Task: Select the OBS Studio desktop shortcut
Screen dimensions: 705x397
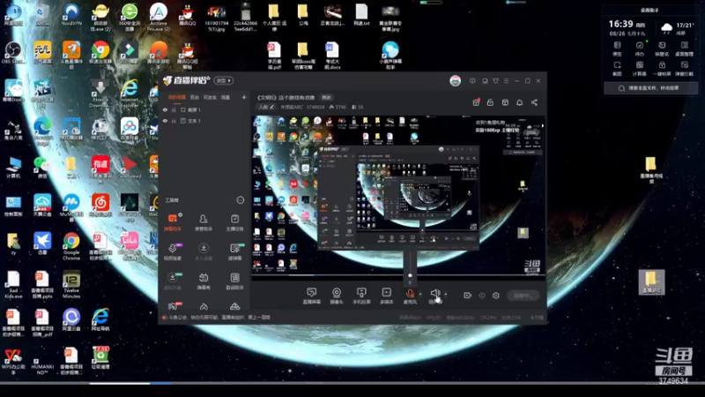Action: click(x=12, y=53)
